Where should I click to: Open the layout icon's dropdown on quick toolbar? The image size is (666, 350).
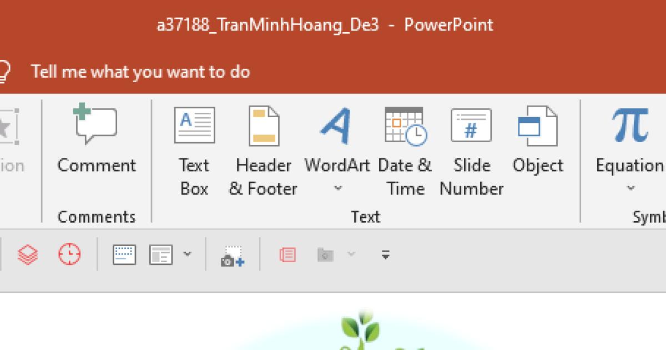pyautogui.click(x=187, y=254)
